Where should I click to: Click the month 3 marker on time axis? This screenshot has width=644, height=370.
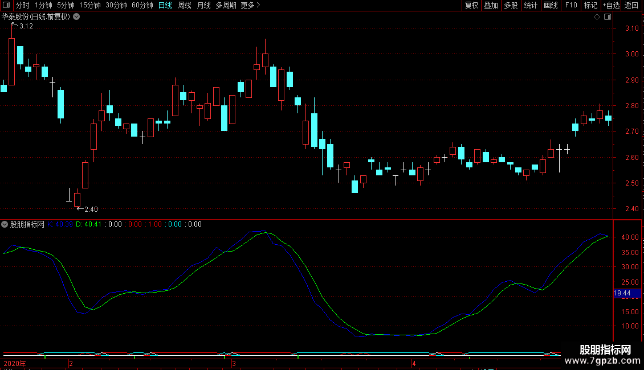(234, 364)
